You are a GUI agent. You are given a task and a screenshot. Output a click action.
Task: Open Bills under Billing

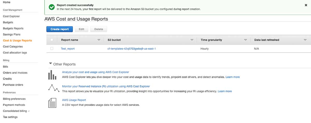pos(5,67)
